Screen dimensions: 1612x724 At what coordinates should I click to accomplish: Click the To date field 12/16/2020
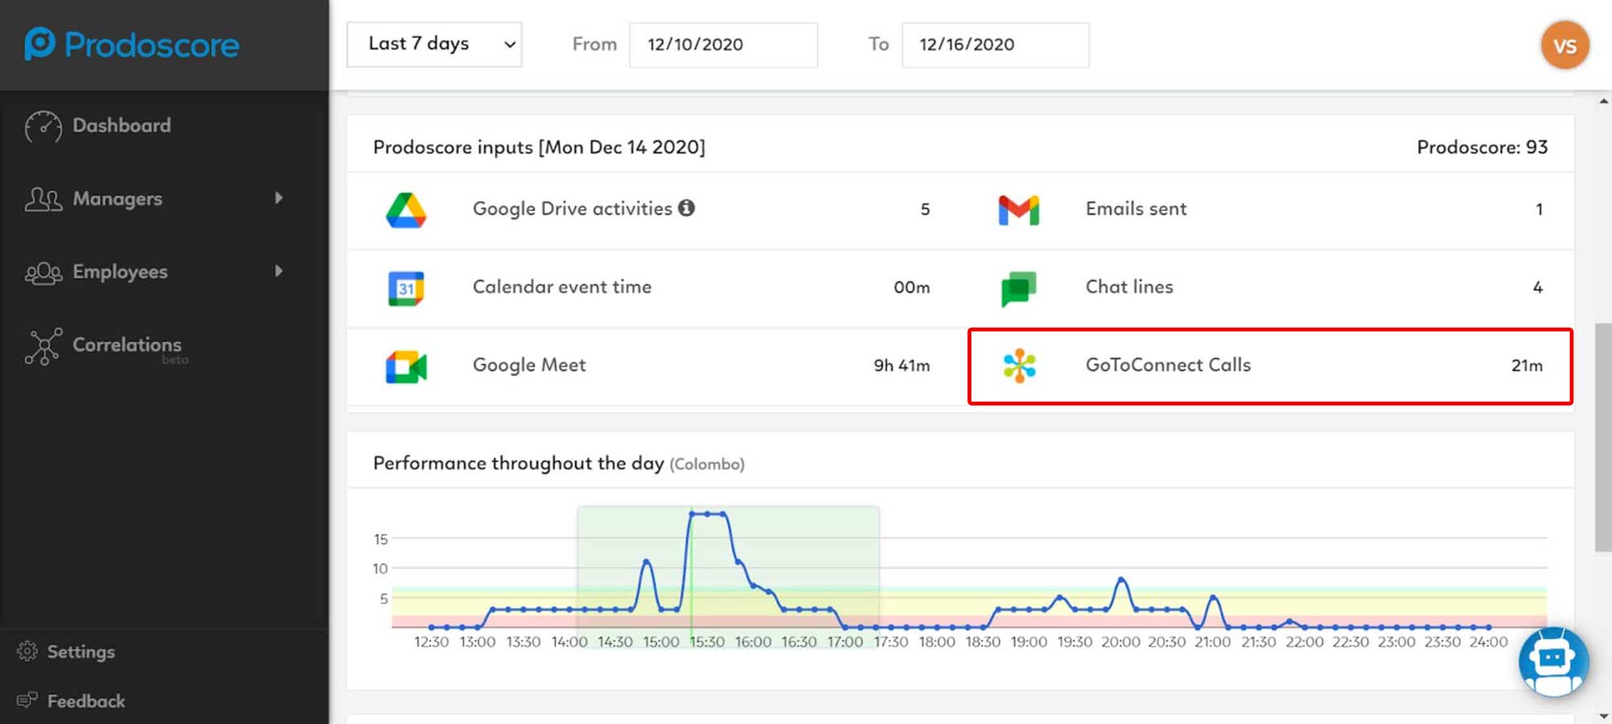pyautogui.click(x=995, y=45)
